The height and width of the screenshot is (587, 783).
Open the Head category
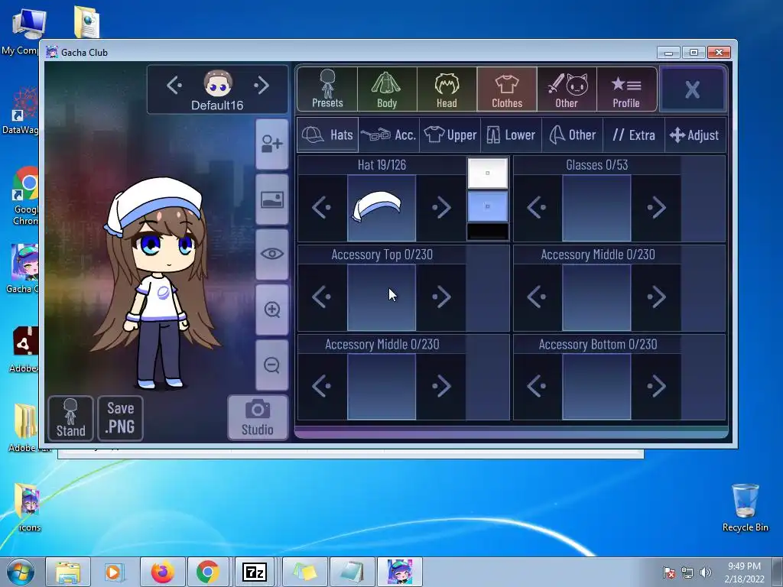pos(447,89)
